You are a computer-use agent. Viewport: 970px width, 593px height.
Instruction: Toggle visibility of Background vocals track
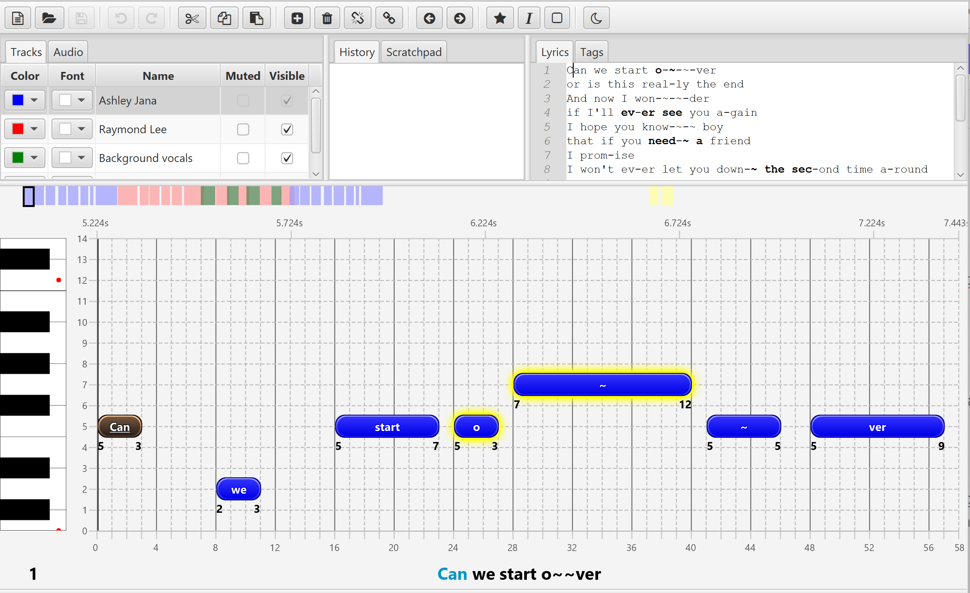pos(287,158)
